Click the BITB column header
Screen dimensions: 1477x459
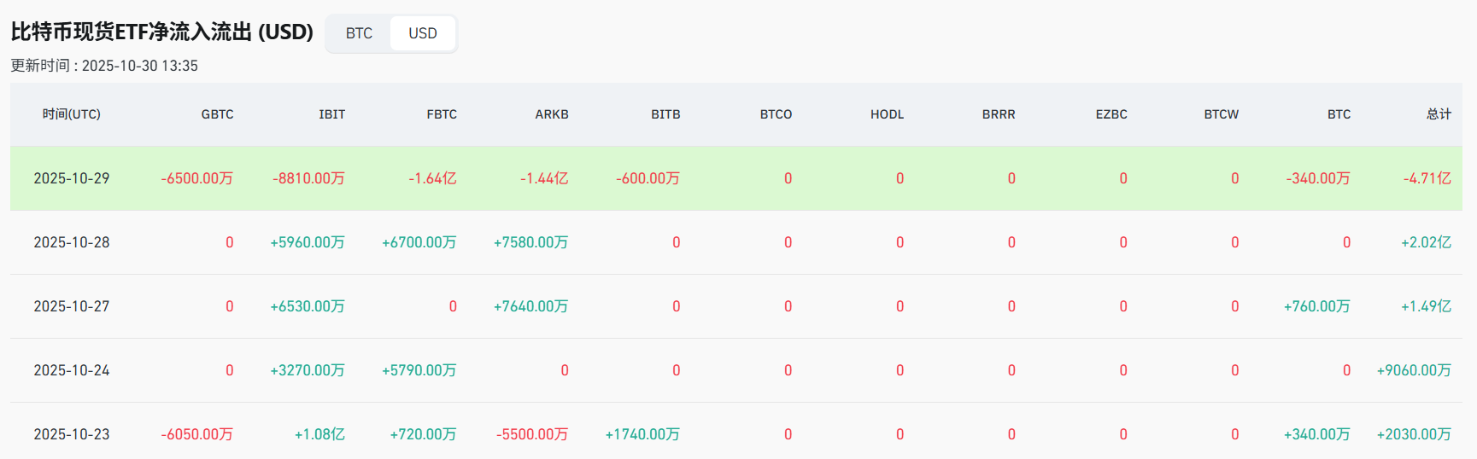point(665,114)
